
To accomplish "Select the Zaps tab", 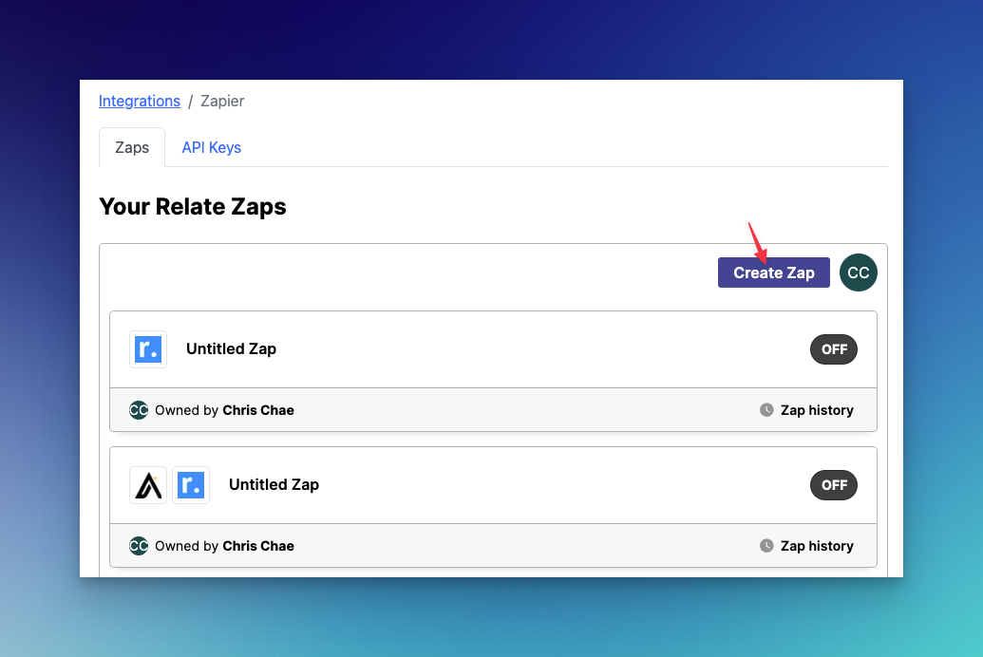I will 132,147.
